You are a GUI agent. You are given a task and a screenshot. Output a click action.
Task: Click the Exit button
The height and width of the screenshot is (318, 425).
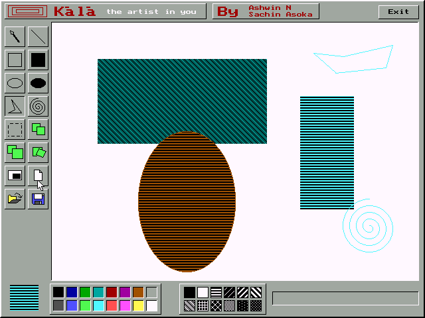(398, 11)
